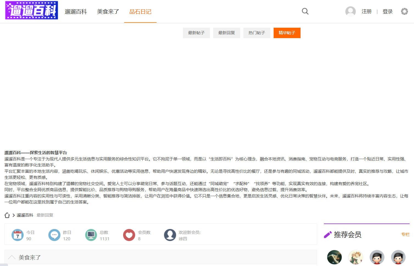The width and height of the screenshot is (414, 266).
Task: Click the calendar icon for 今日 stats
Action: coord(18,235)
